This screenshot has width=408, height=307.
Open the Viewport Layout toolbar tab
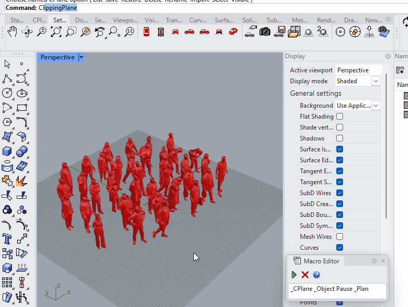click(x=125, y=20)
